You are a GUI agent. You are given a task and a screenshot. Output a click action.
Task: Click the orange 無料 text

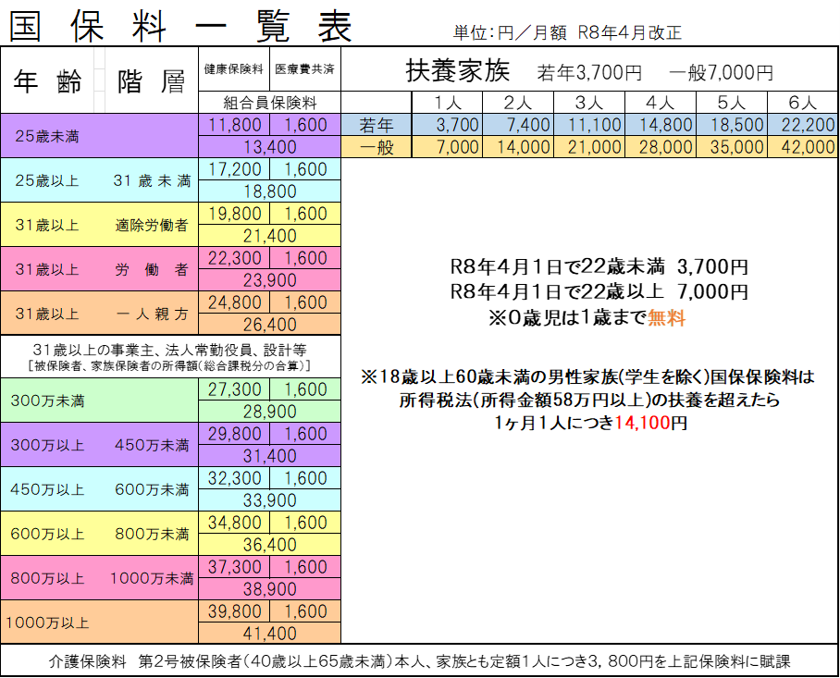pyautogui.click(x=666, y=319)
